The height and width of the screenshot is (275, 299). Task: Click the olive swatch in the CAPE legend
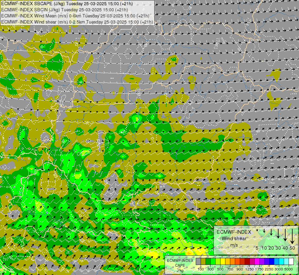click(x=203, y=261)
